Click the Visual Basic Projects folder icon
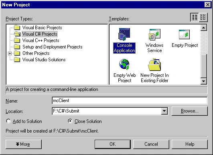The height and width of the screenshot is (155, 213). click(17, 28)
